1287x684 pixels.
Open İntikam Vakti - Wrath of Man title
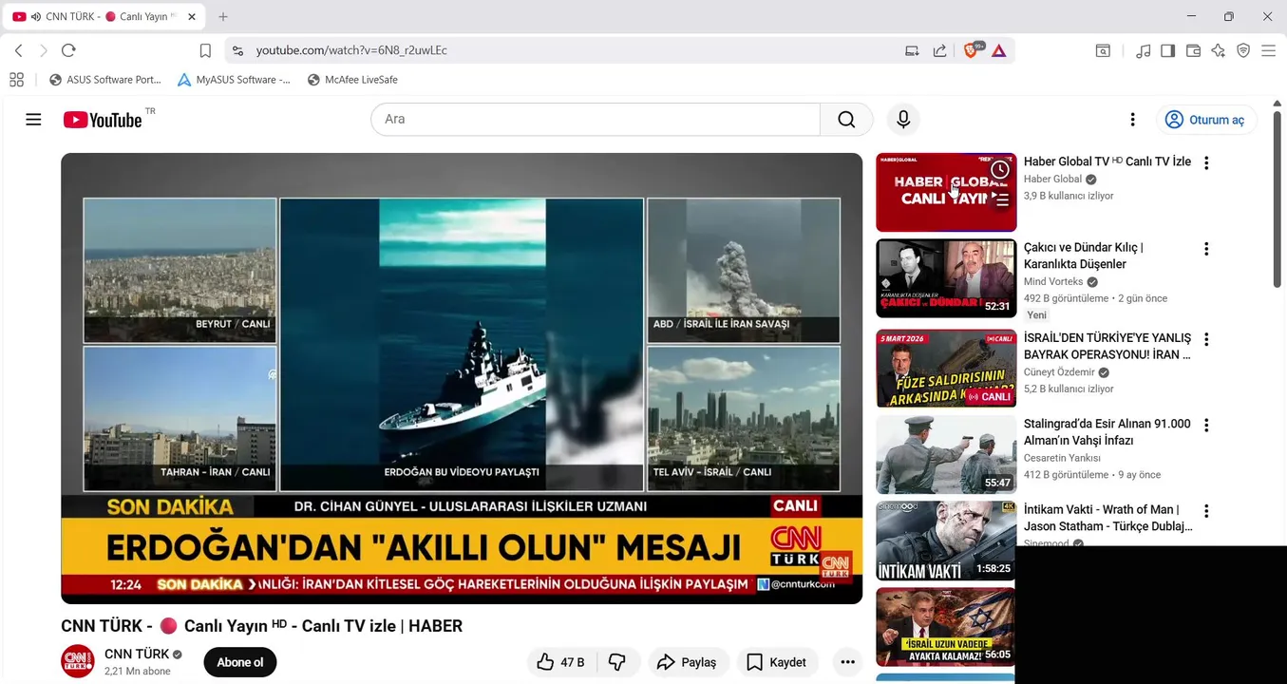1107,518
